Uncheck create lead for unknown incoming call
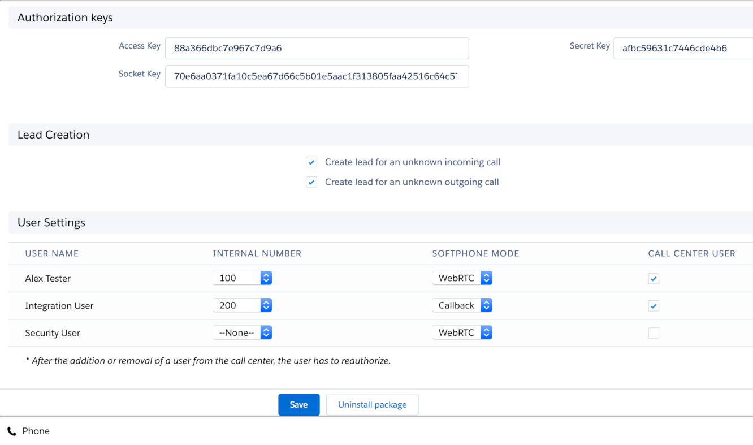753x445 pixels. click(311, 163)
